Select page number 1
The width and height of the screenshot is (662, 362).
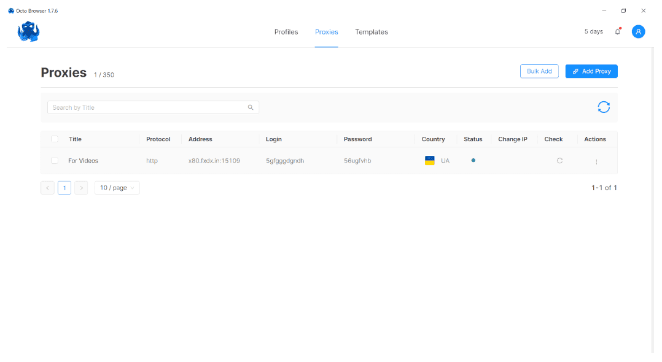pyautogui.click(x=64, y=188)
